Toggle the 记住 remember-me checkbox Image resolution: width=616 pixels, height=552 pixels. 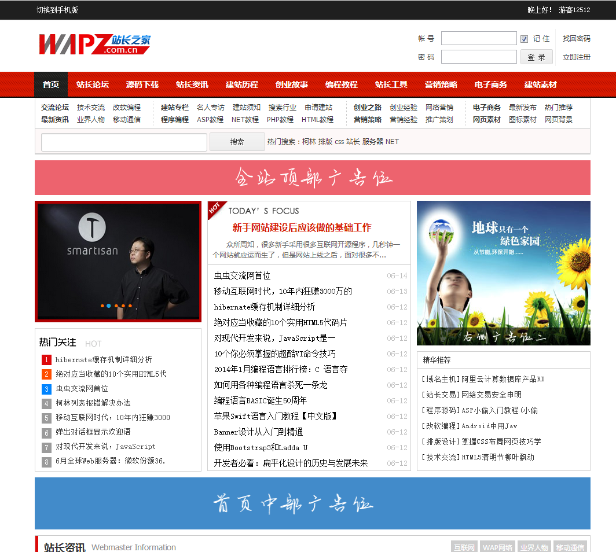524,39
